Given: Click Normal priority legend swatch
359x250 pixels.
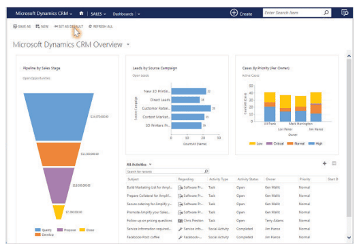Looking at the screenshot, I should pyautogui.click(x=290, y=143).
